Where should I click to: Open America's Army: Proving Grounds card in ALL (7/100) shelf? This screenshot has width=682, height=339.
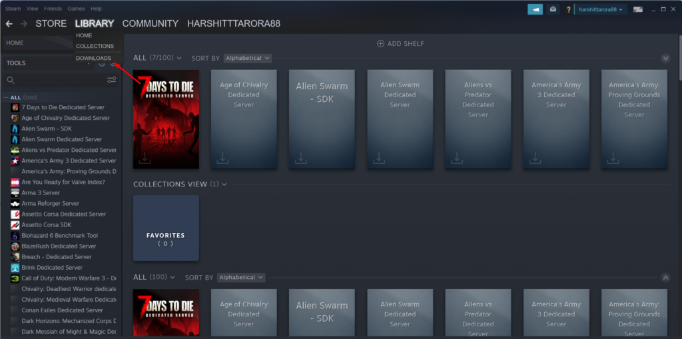634,119
